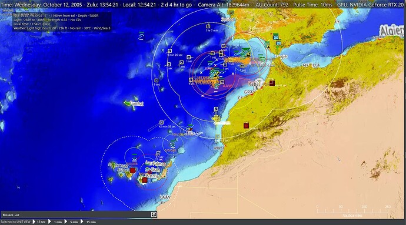Select contact marker labeled 37 sec near Las Palmas
This screenshot has width=406, height=225.
tap(158, 153)
